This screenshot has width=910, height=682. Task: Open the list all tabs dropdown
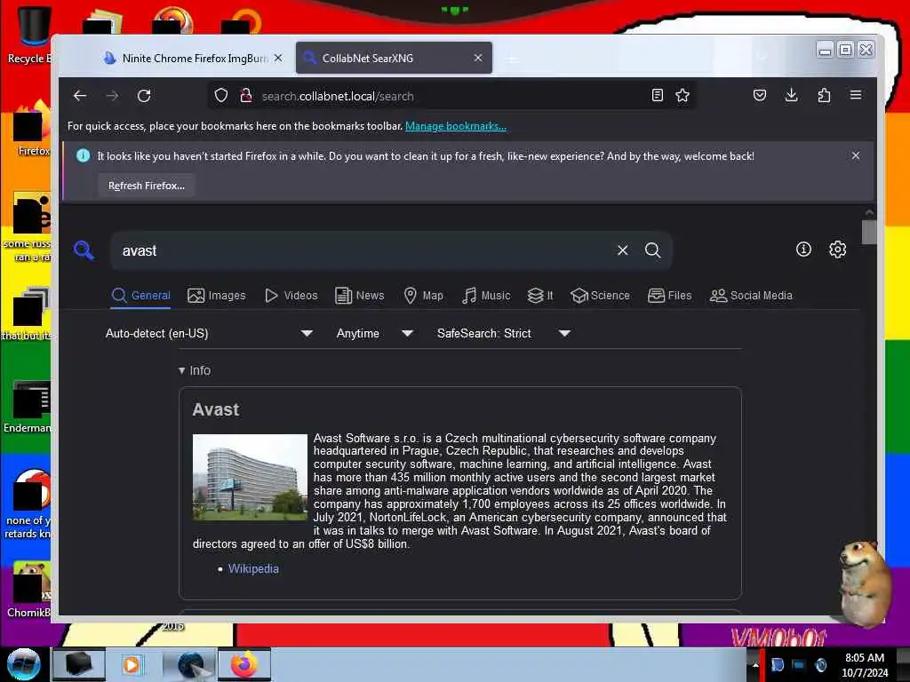click(762, 58)
